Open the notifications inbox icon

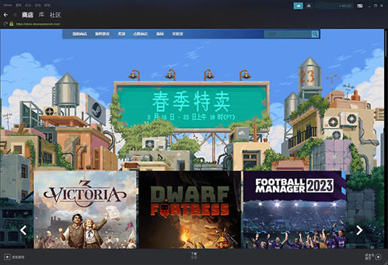coord(309,5)
